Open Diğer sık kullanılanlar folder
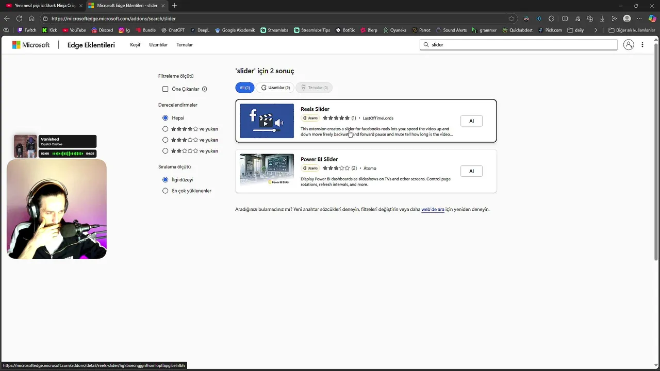660x371 pixels. tap(632, 30)
